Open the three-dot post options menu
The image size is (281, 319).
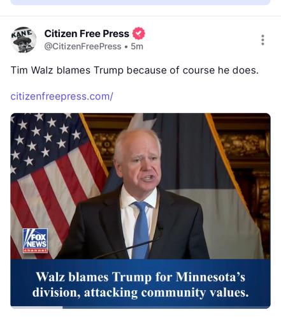tap(263, 40)
